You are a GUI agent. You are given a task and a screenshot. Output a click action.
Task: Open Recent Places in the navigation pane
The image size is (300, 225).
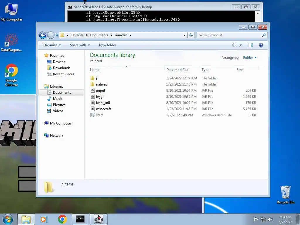click(x=60, y=74)
